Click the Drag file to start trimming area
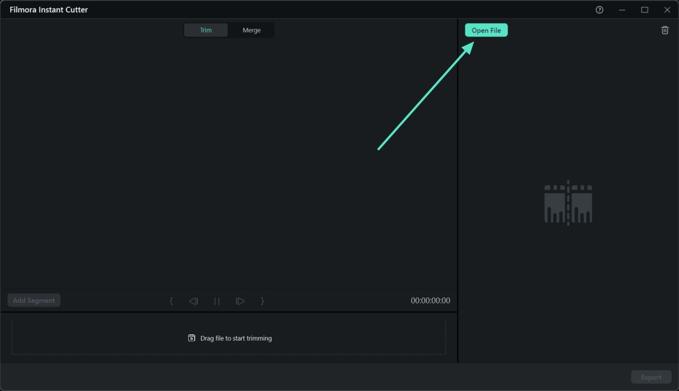The height and width of the screenshot is (391, 679). (229, 338)
